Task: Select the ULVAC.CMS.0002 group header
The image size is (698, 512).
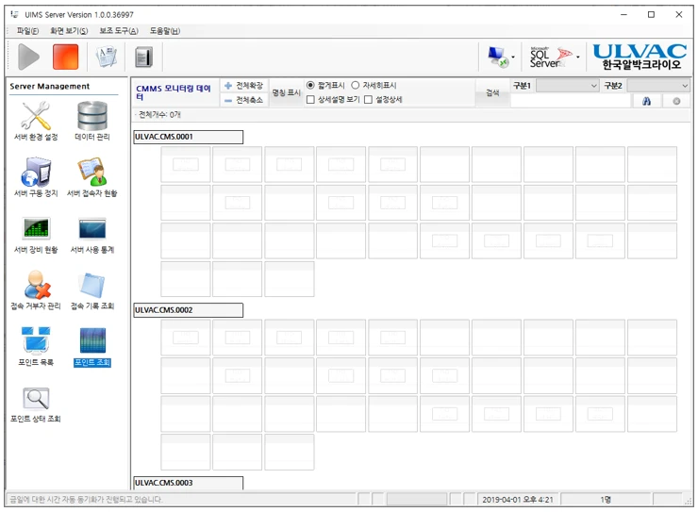Action: coord(189,310)
